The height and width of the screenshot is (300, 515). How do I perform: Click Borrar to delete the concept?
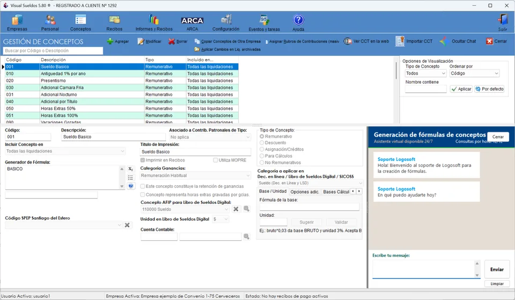[x=178, y=41]
